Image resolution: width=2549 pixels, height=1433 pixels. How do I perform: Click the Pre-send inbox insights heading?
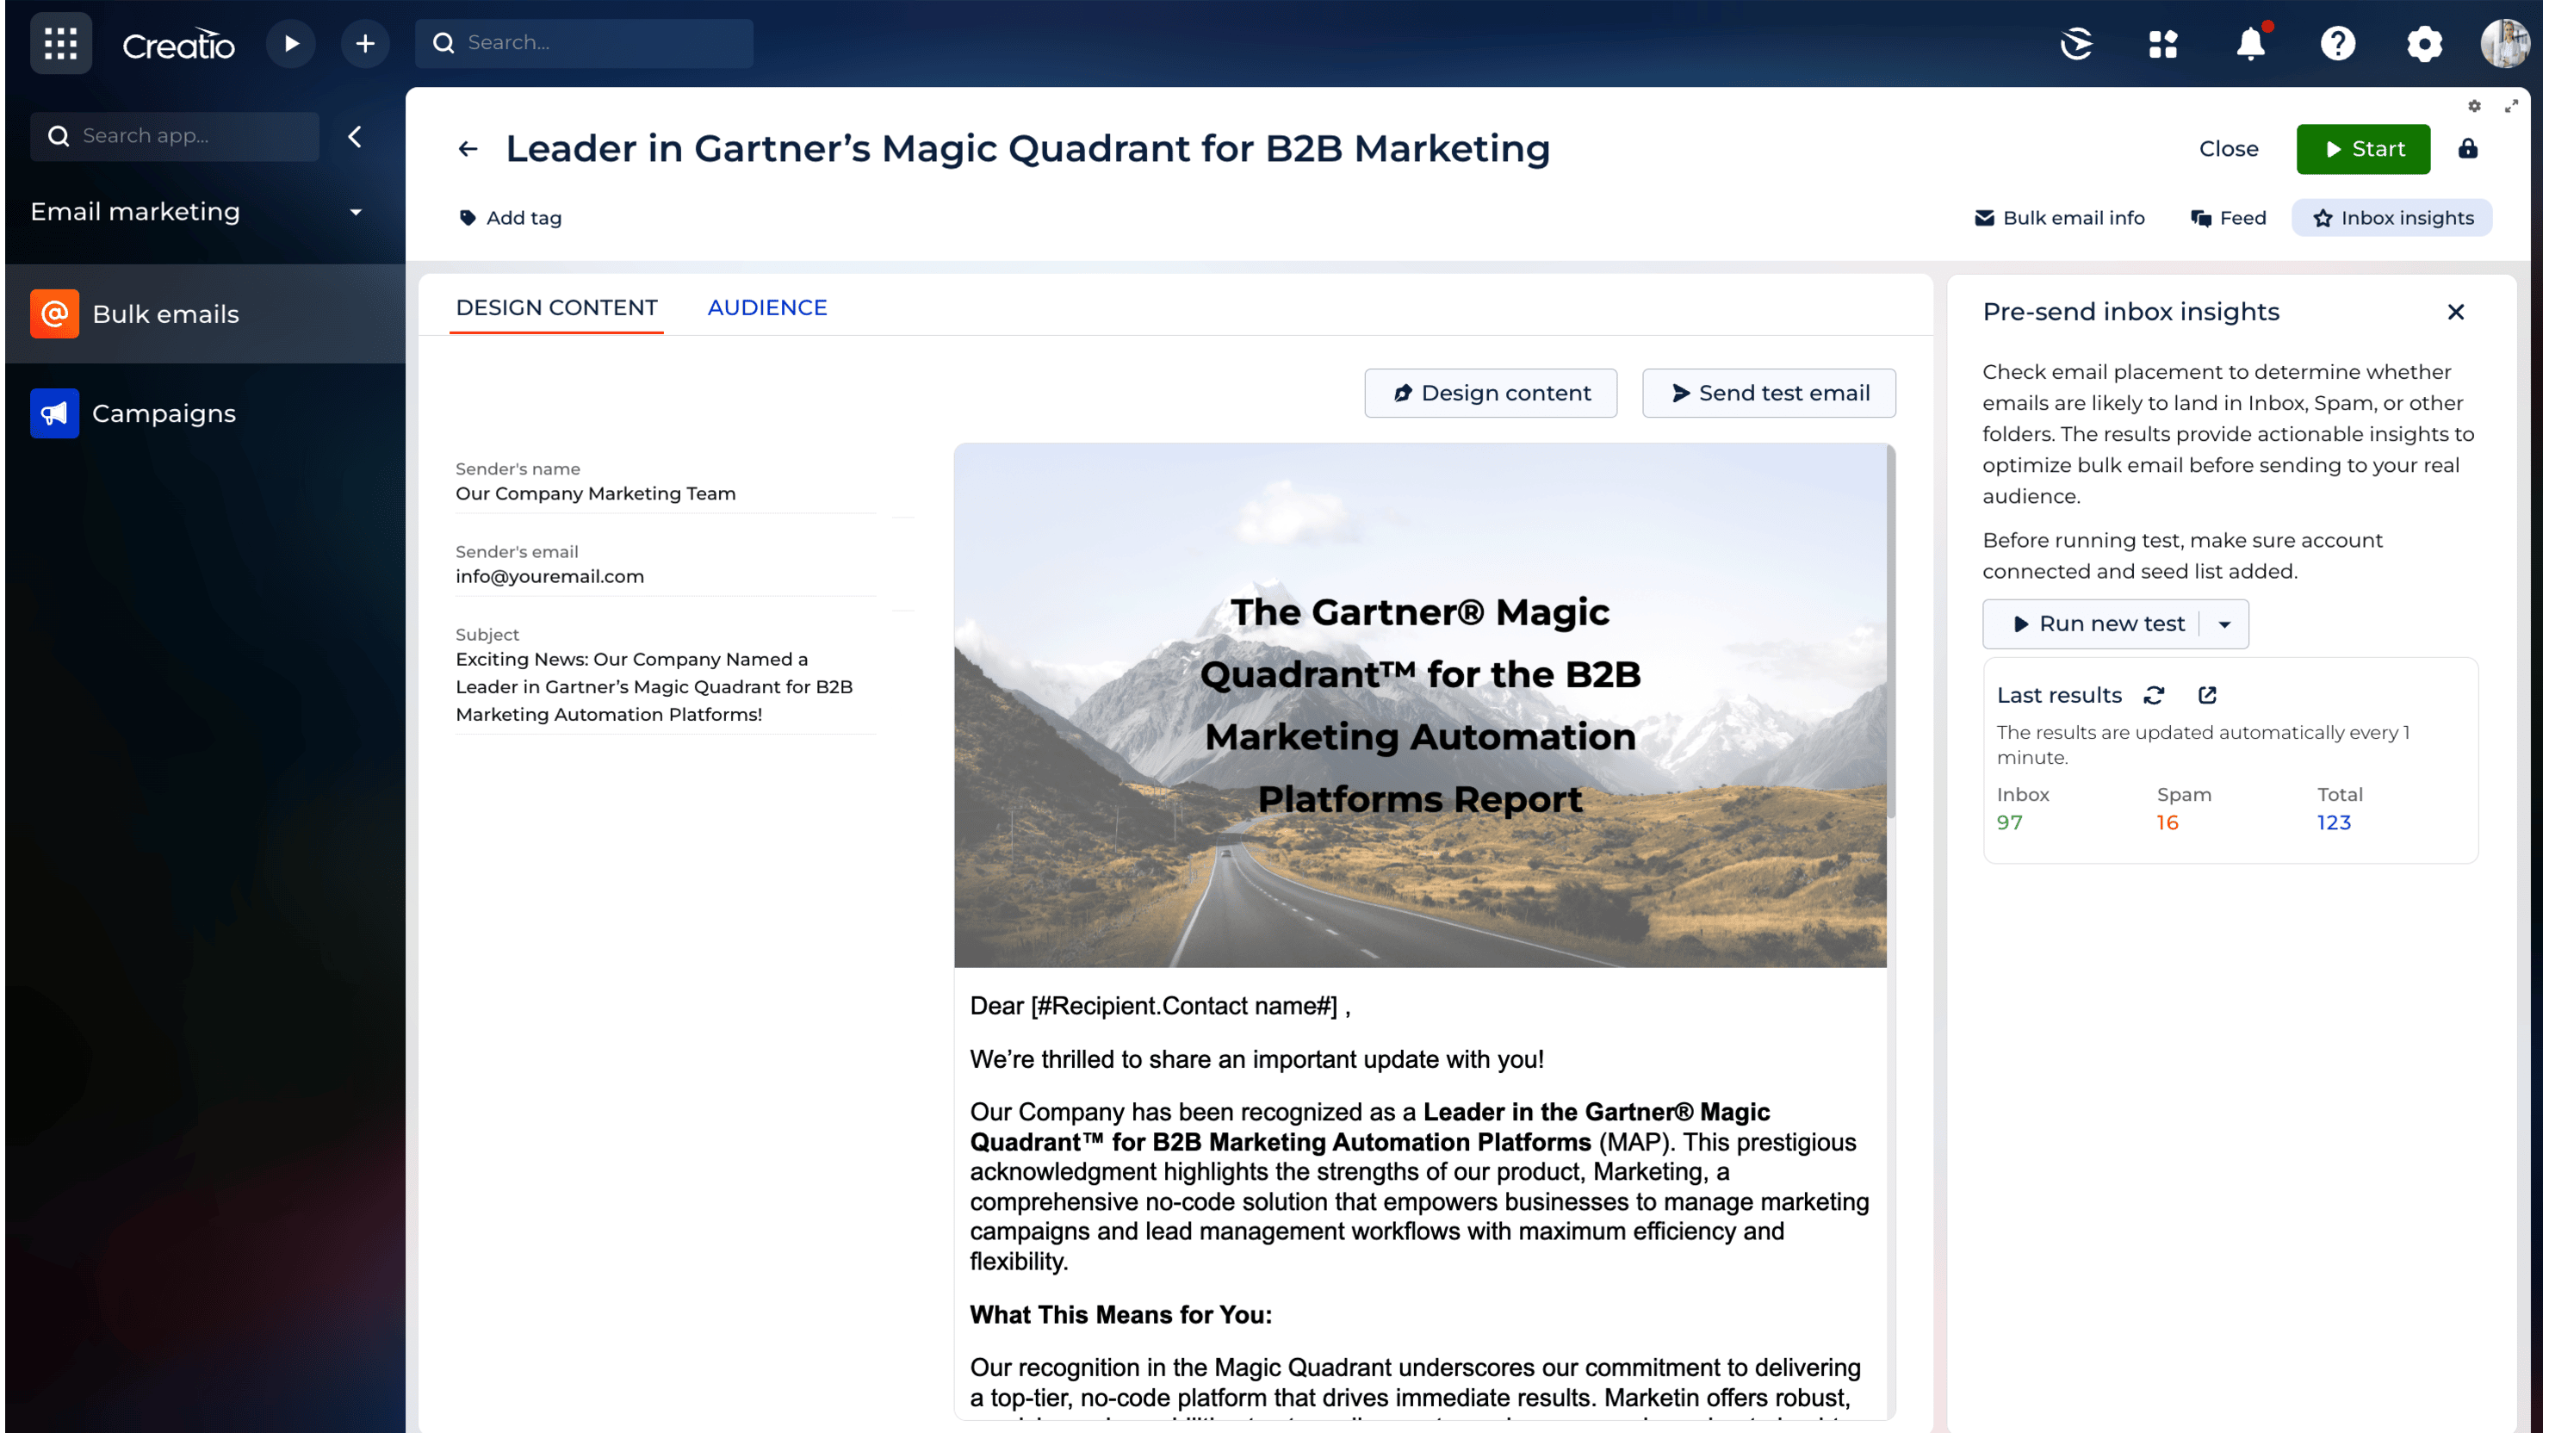(2130, 313)
